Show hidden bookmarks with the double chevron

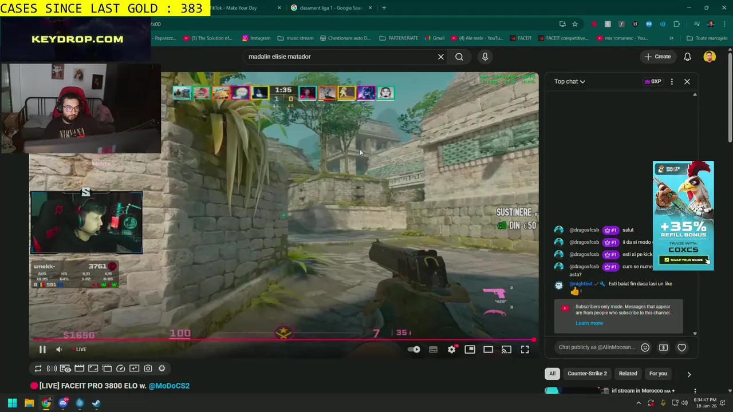(671, 38)
